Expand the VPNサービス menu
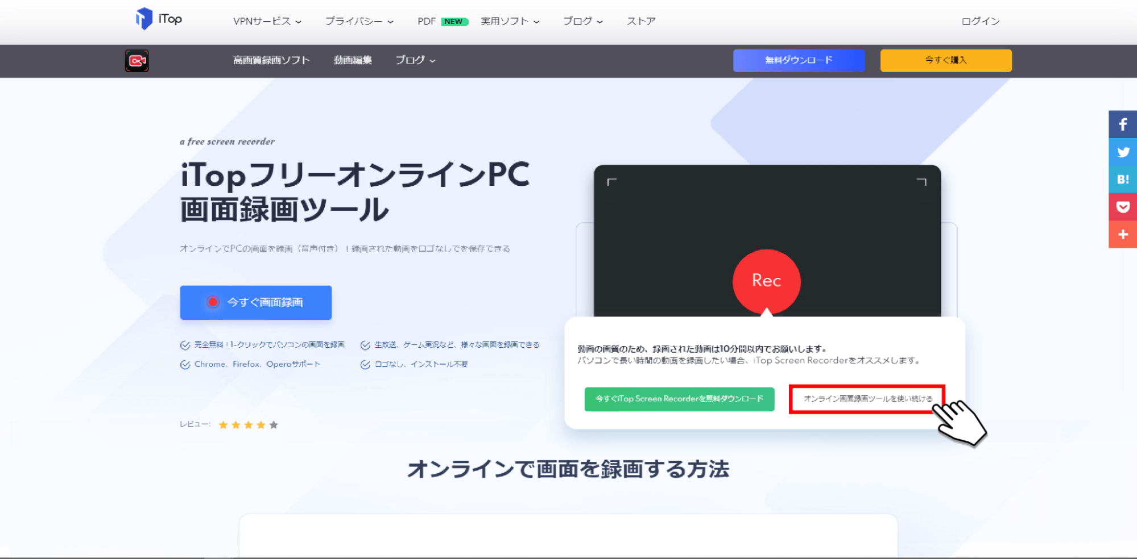The width and height of the screenshot is (1137, 559). click(x=267, y=21)
